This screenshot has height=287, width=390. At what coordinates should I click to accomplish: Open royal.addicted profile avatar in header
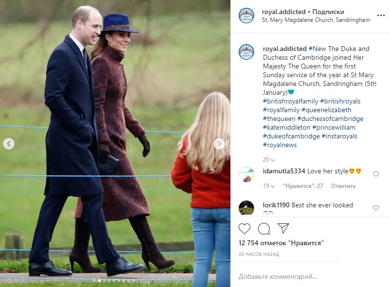(246, 16)
